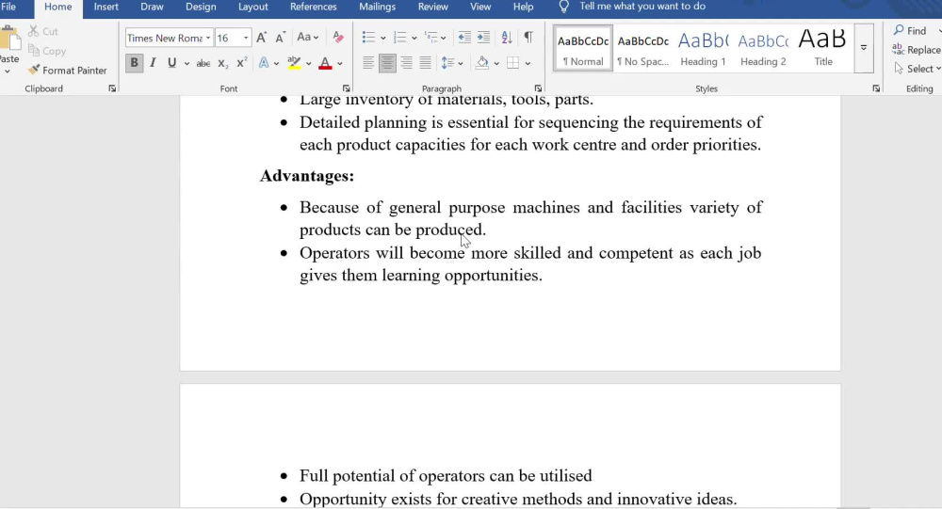The image size is (942, 509).
Task: Switch to the Mailings tab
Action: [378, 7]
